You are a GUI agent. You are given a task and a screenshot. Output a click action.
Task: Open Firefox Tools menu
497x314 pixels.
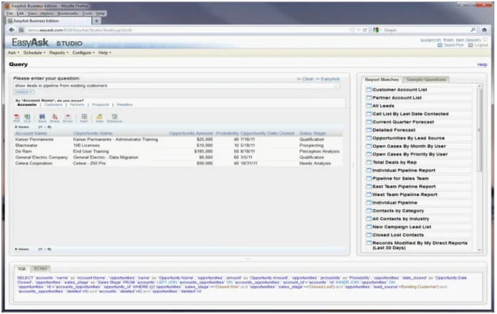pos(87,13)
